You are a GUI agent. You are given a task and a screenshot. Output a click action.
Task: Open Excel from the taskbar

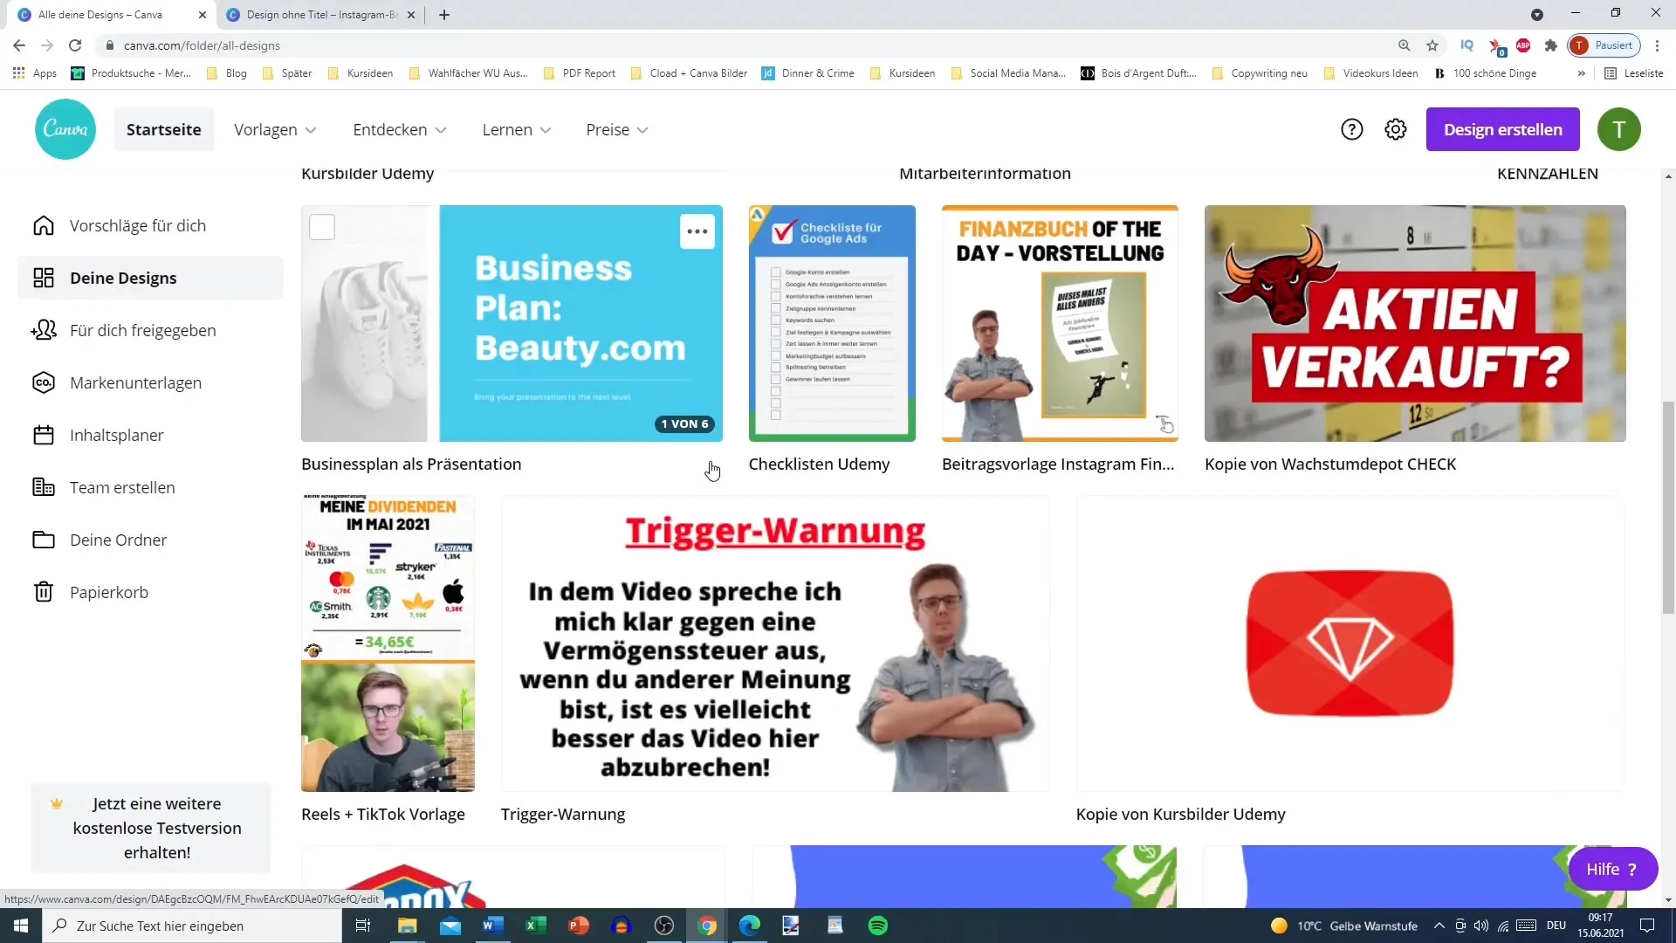pyautogui.click(x=536, y=926)
